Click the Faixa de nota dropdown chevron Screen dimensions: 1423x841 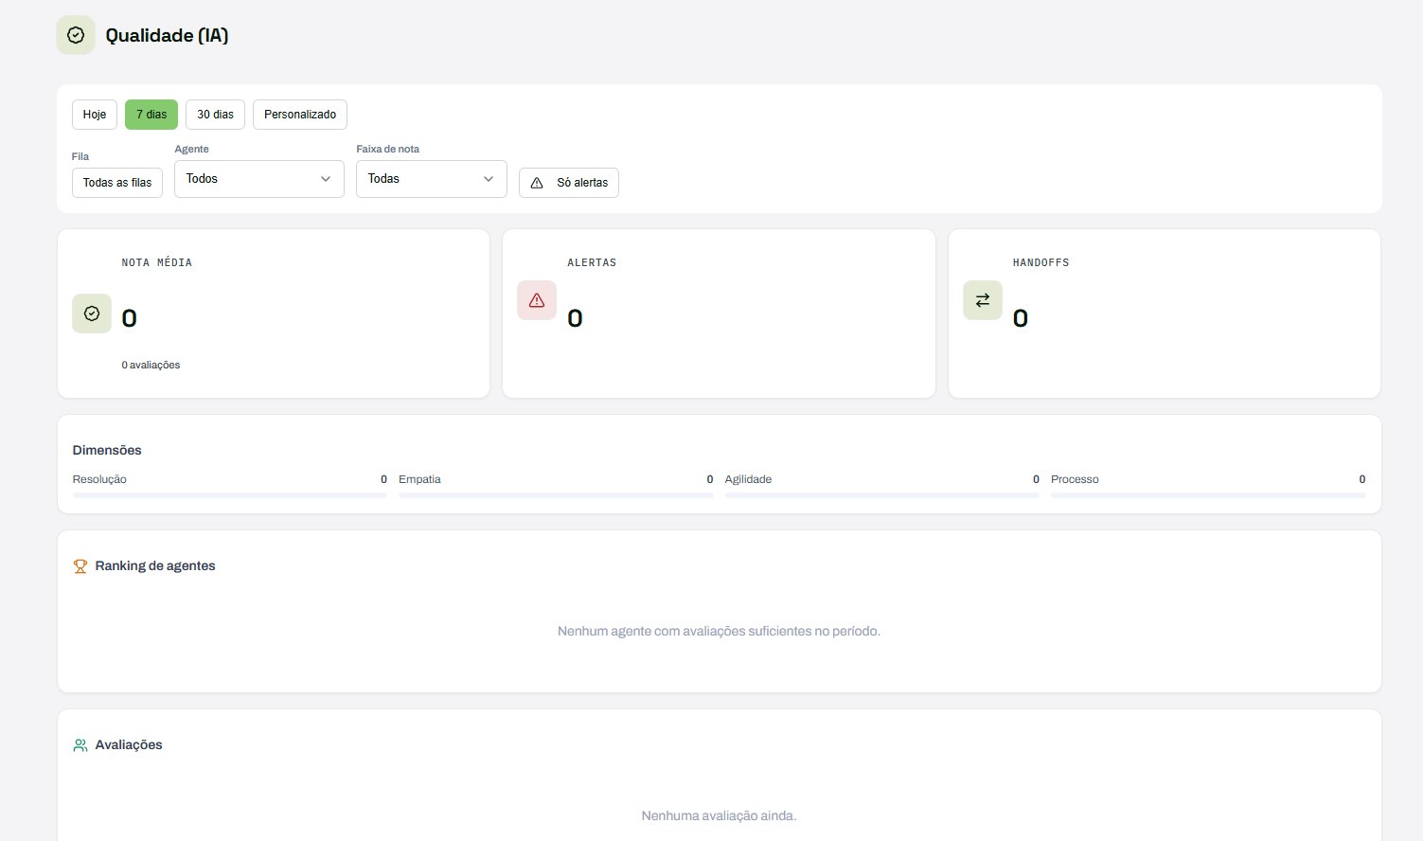click(489, 179)
